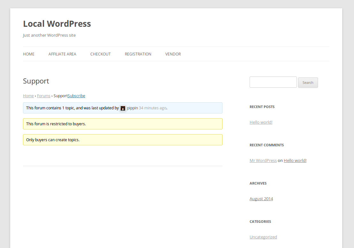Click the Home breadcrumb link
The width and height of the screenshot is (354, 248).
pyautogui.click(x=28, y=96)
